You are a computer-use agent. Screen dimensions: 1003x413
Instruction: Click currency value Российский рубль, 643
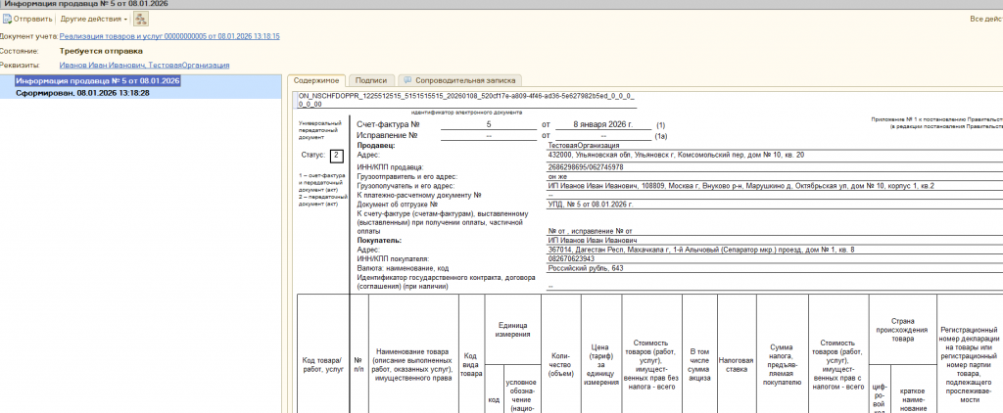point(586,268)
